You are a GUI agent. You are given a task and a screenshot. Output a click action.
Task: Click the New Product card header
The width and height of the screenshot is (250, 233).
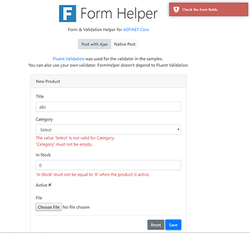[108, 82]
